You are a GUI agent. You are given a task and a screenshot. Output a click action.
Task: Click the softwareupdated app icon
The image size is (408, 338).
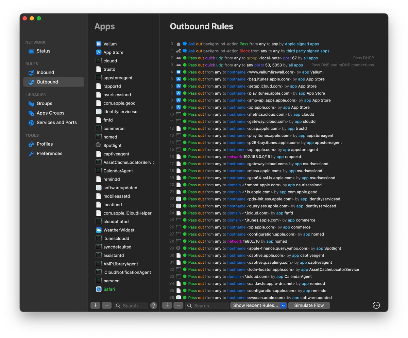tap(99, 188)
